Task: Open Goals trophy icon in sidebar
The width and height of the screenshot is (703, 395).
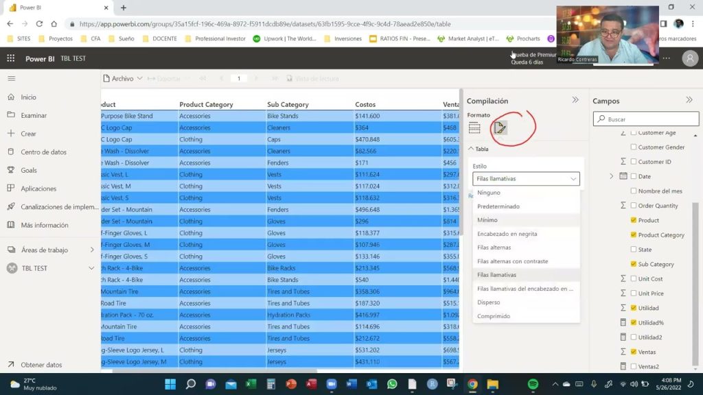Action: [11, 170]
